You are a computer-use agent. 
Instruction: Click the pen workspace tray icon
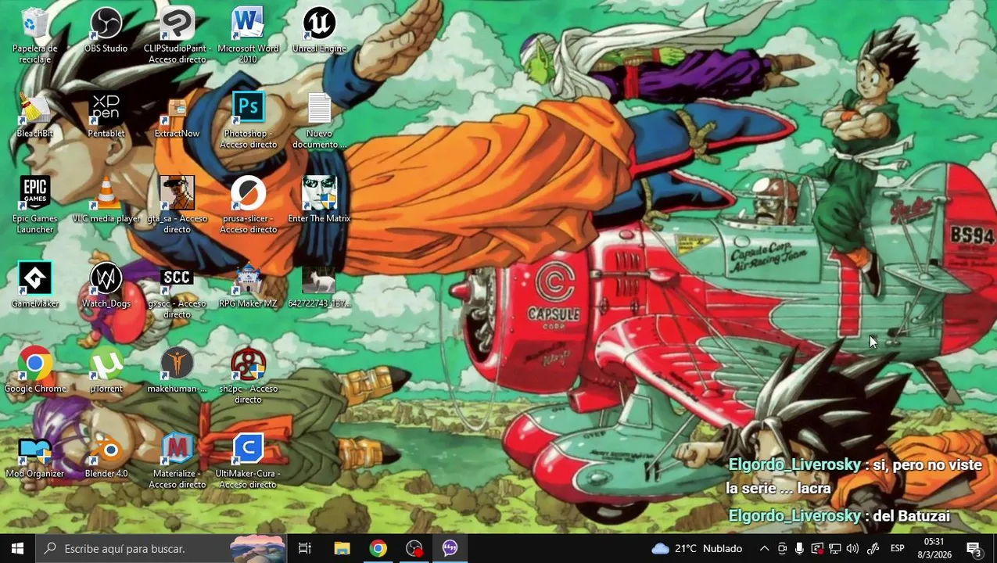pyautogui.click(x=873, y=548)
